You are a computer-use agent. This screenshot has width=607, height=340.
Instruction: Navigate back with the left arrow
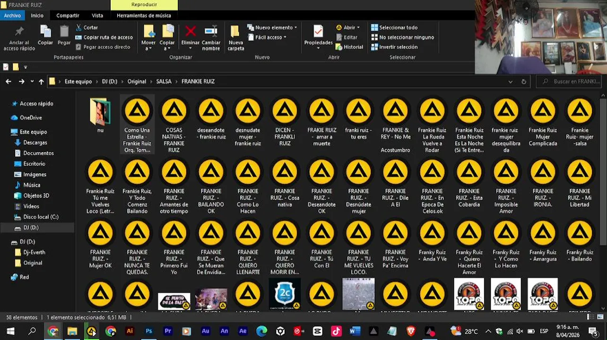coord(9,82)
